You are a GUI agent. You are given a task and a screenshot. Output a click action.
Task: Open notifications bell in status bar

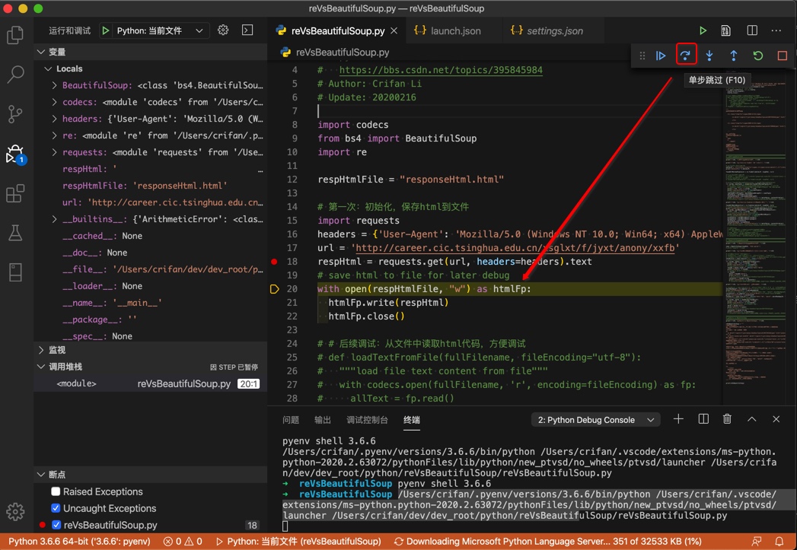point(779,542)
